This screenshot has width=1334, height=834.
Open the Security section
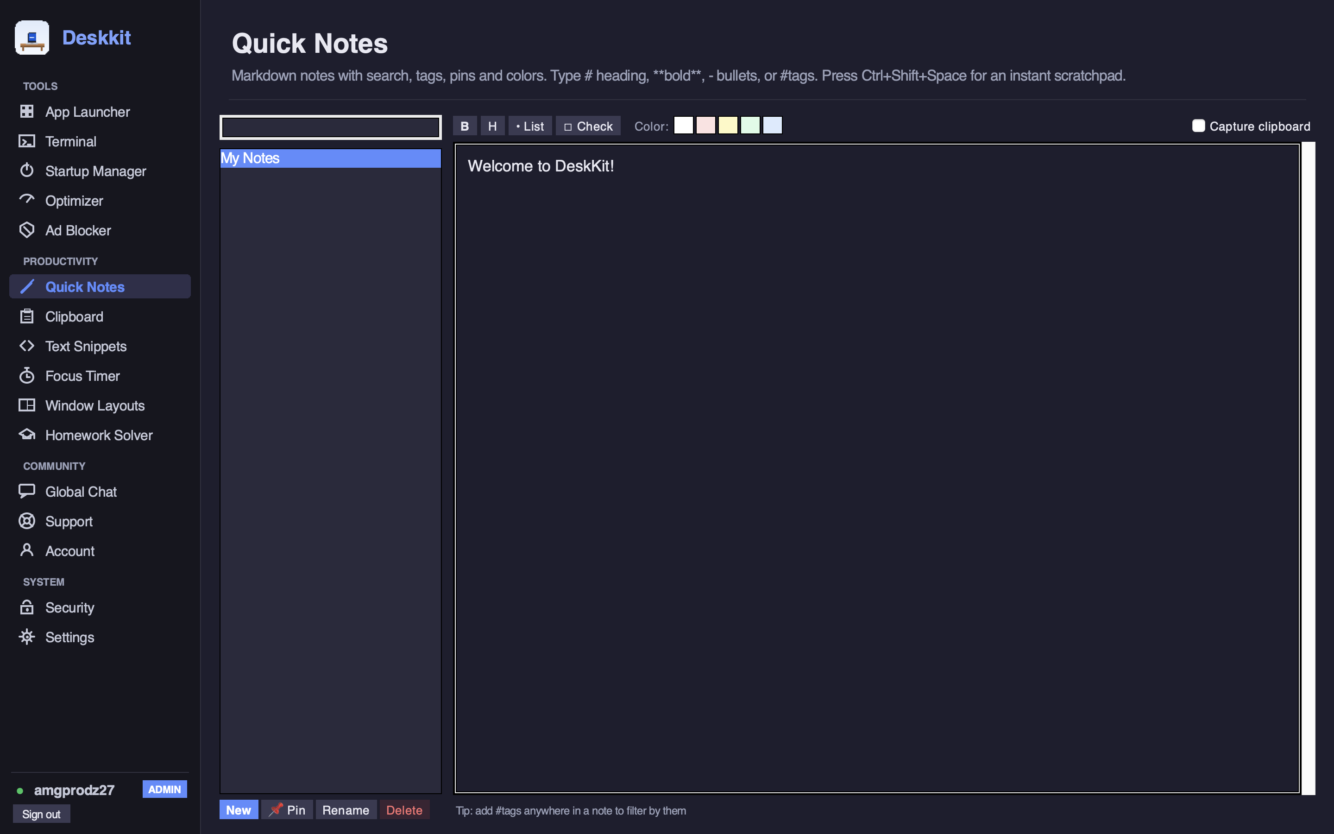(100, 607)
